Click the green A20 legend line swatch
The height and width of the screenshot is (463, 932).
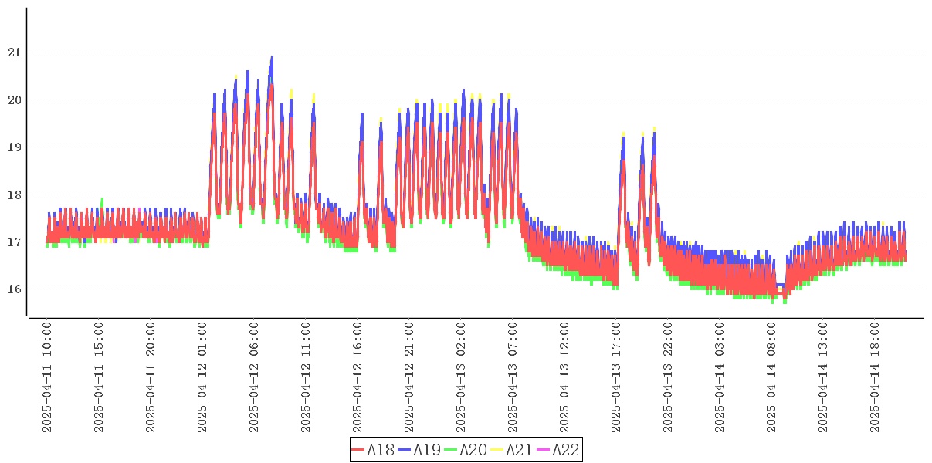coord(451,450)
